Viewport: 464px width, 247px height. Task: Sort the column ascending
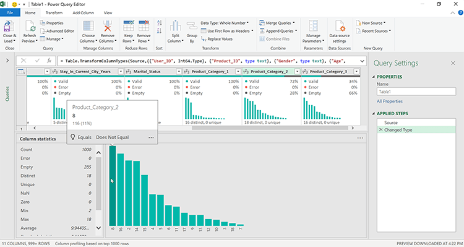point(160,23)
